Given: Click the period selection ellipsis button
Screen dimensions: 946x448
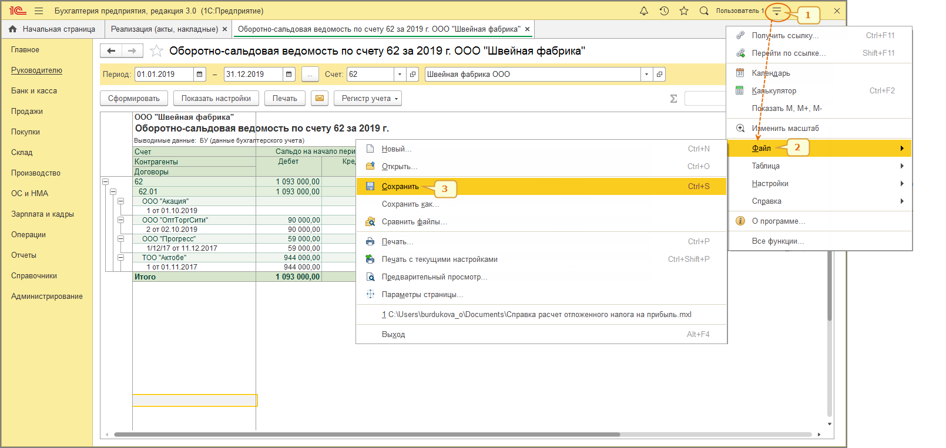Looking at the screenshot, I should click(310, 74).
